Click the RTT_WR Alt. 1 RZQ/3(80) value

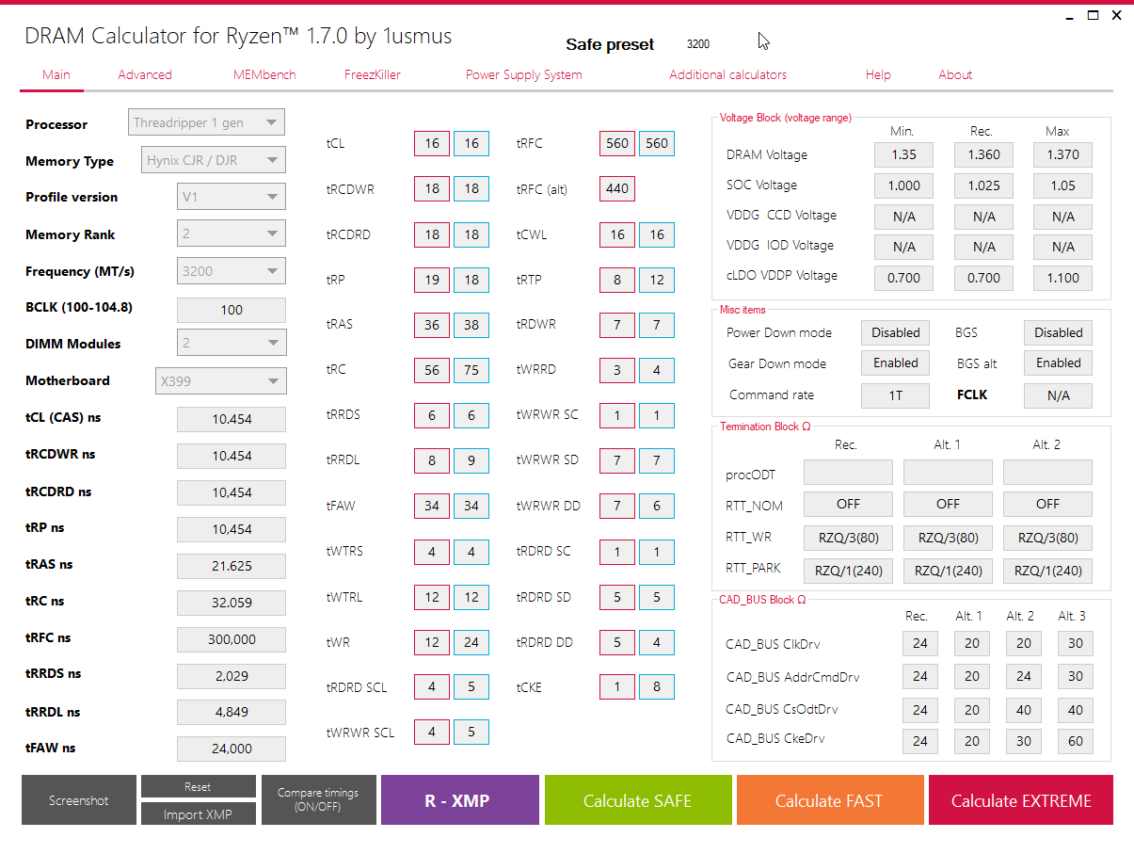948,539
